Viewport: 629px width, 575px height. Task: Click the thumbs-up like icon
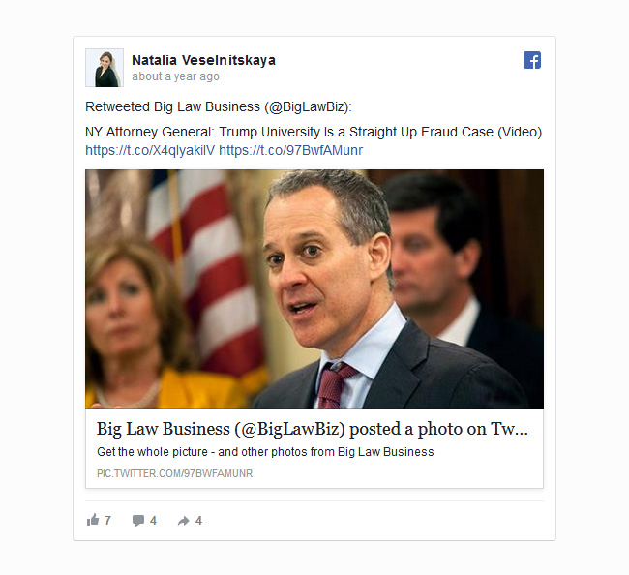tap(93, 520)
